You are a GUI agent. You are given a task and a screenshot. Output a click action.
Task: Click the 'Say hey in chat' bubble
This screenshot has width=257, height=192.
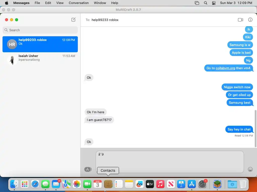point(239,129)
